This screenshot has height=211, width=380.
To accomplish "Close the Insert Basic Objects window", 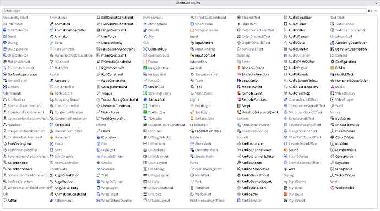I will coord(376,3).
